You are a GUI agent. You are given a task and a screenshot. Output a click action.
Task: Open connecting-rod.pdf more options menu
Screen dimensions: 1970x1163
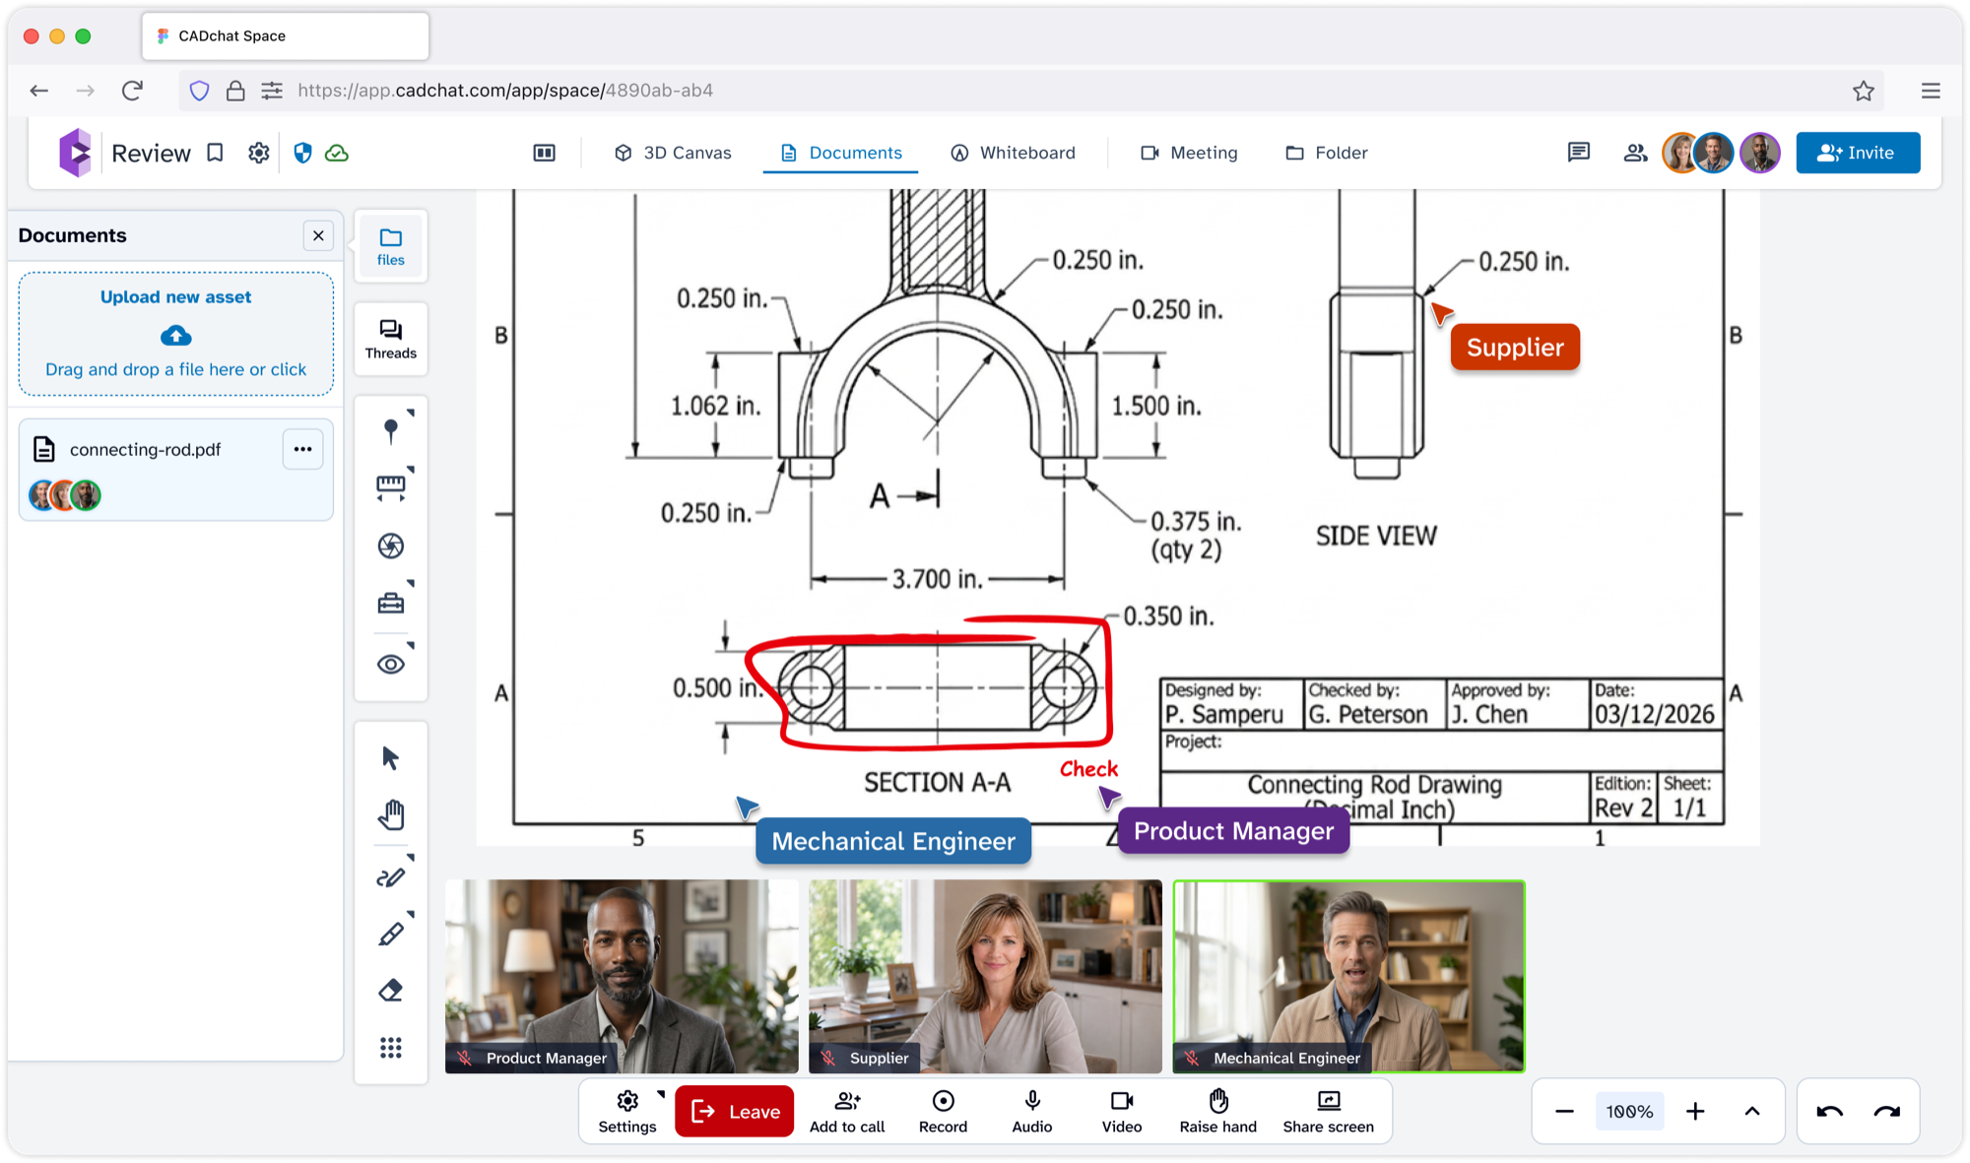[302, 449]
